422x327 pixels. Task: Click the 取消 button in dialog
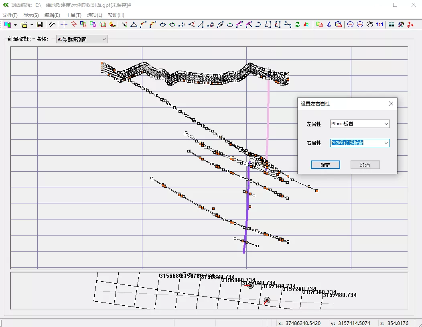click(365, 165)
